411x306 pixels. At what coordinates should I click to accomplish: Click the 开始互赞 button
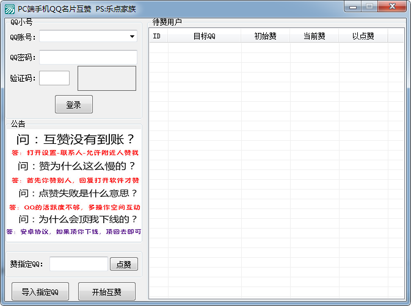[107, 291]
